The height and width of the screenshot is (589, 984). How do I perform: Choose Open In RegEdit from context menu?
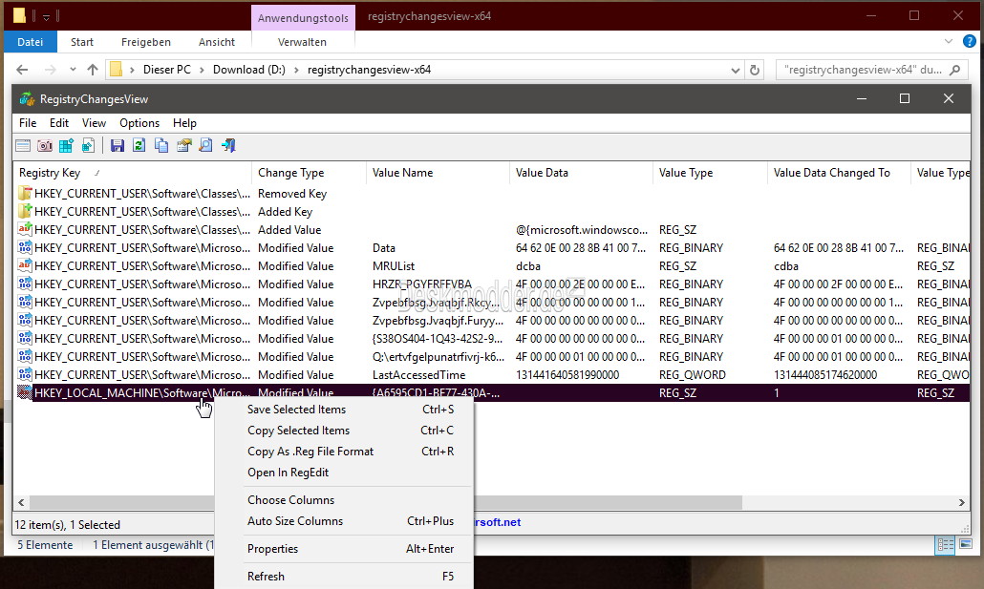coord(344,473)
